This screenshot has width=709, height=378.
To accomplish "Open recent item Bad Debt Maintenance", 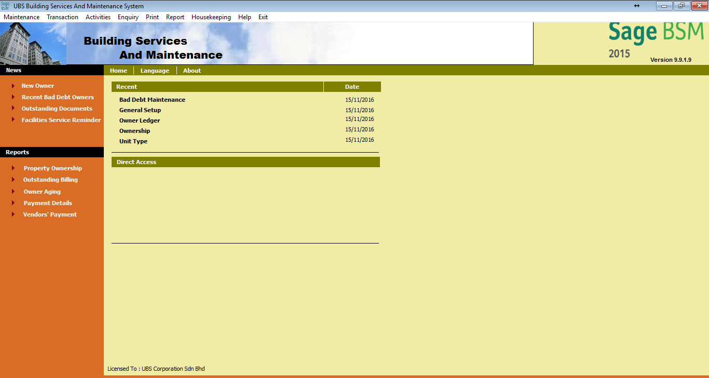I will tap(152, 100).
